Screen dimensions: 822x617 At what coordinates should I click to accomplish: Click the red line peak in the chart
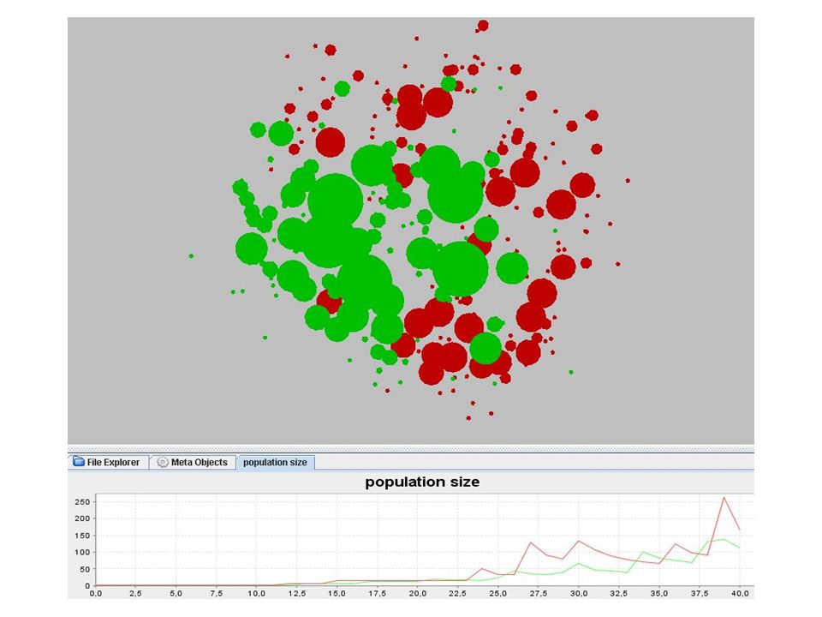(x=724, y=497)
